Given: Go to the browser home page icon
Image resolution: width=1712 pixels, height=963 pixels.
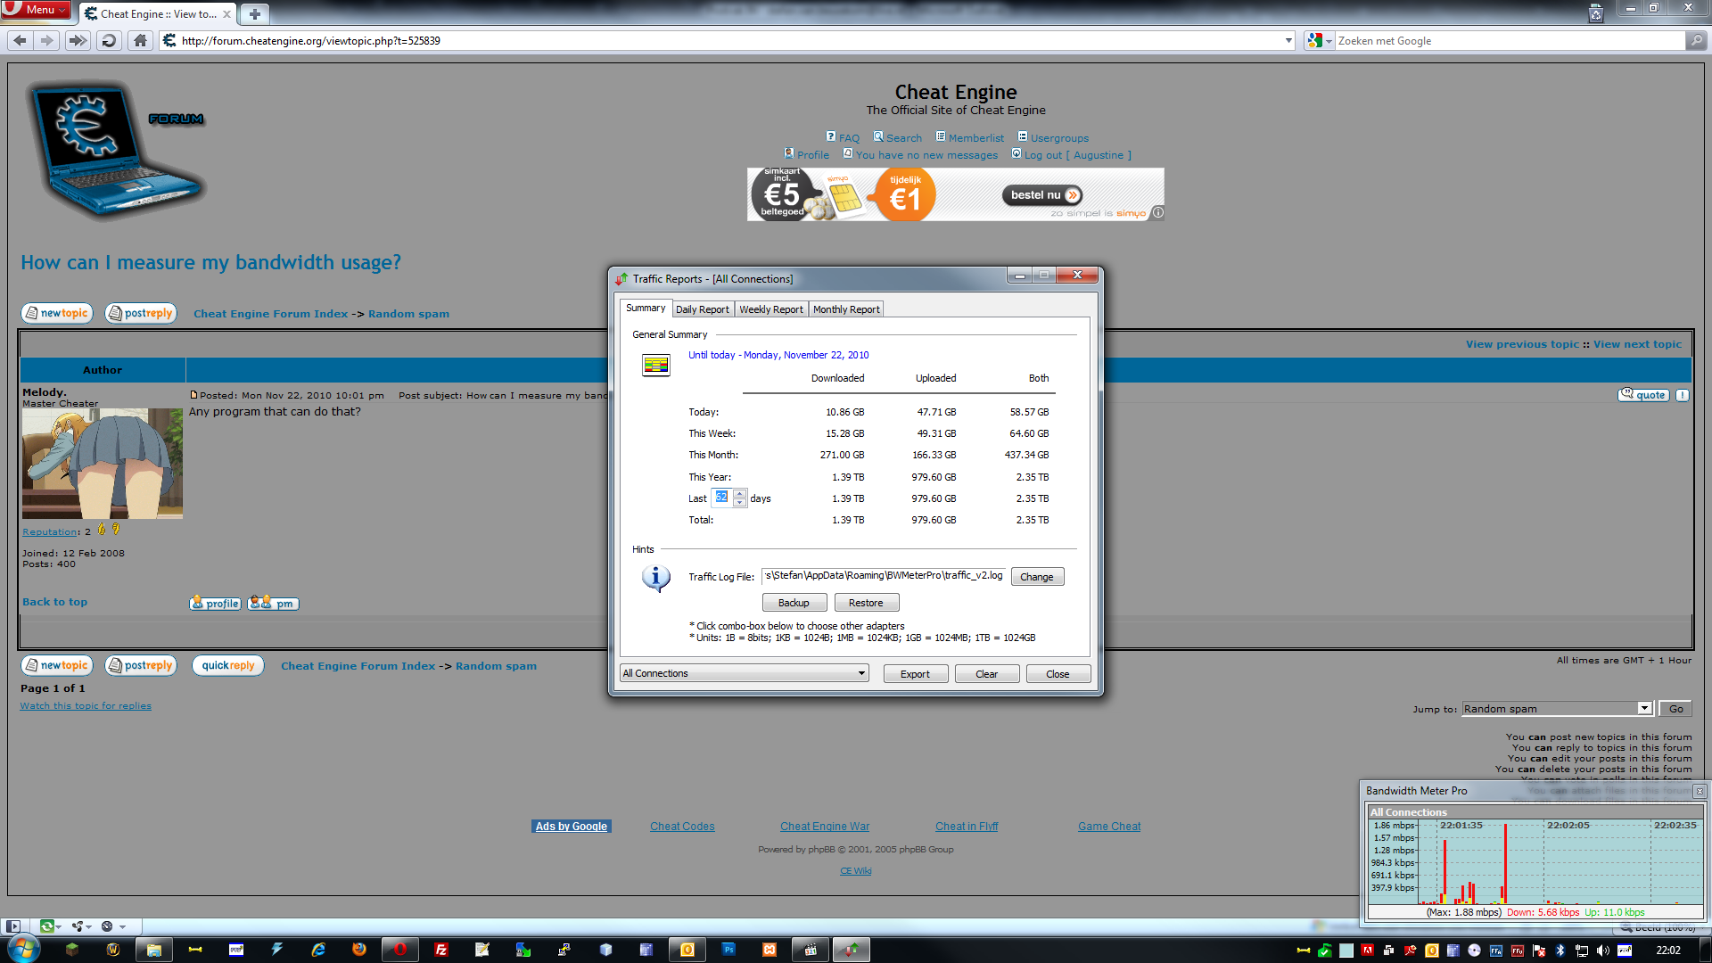Looking at the screenshot, I should point(140,40).
